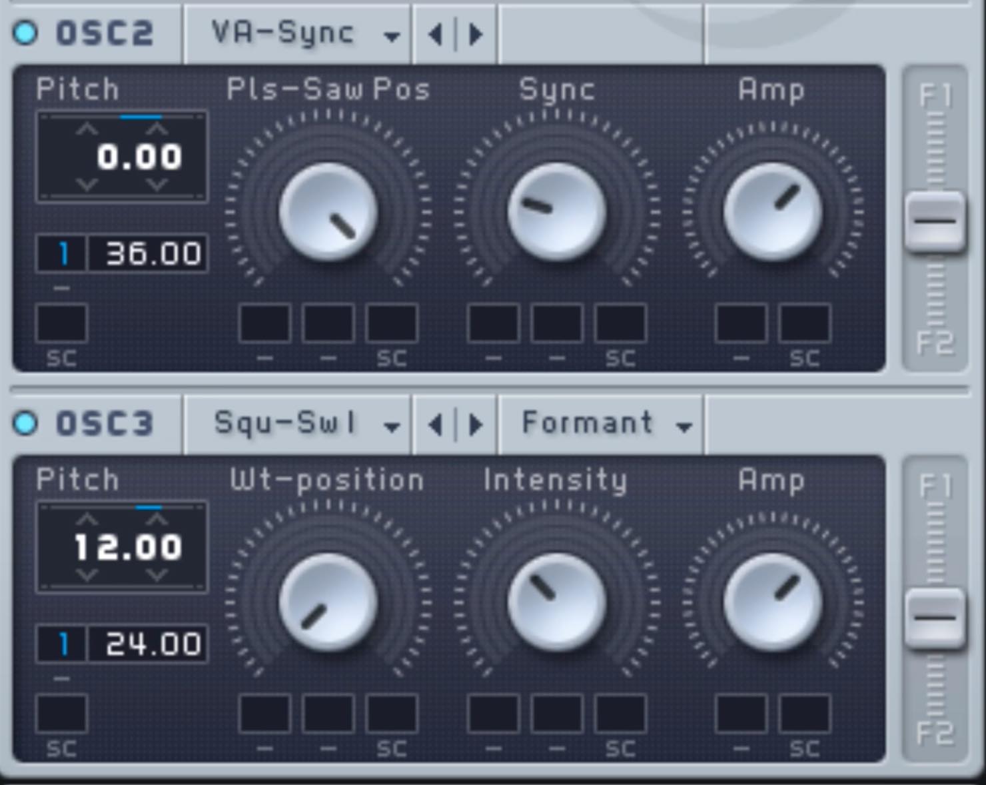Select previous wavetable arrow in OSC3
986x785 pixels.
click(x=436, y=424)
